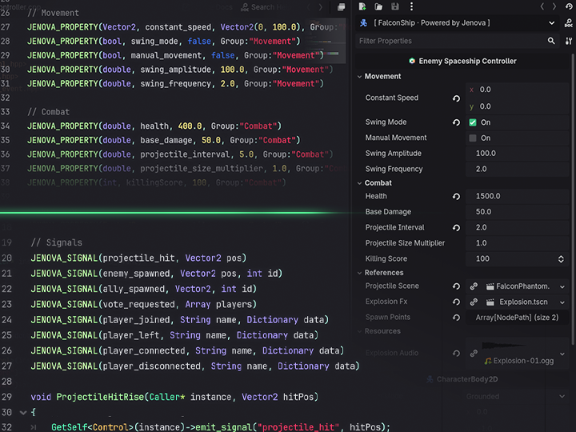The height and width of the screenshot is (432, 576).
Task: Fold the code block at line 30
Action: click(23, 413)
